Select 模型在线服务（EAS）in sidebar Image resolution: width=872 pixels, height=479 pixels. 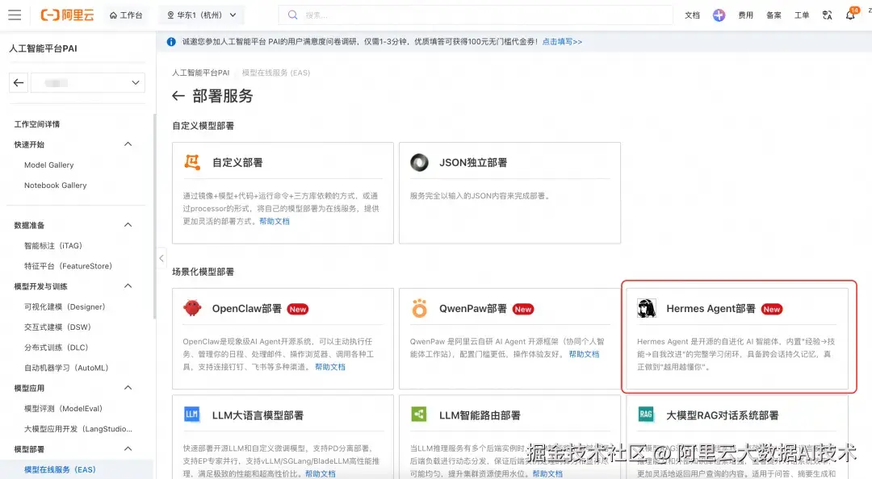pos(60,469)
